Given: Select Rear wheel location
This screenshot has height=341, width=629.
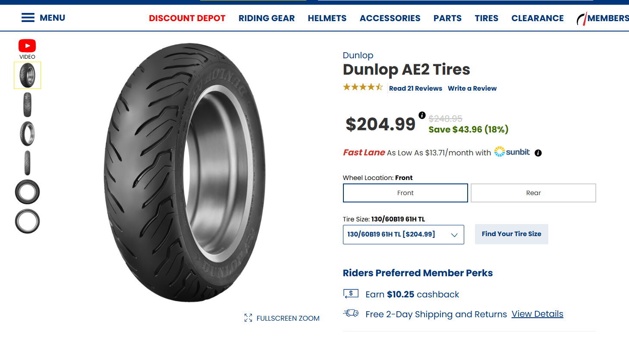Looking at the screenshot, I should (x=533, y=193).
